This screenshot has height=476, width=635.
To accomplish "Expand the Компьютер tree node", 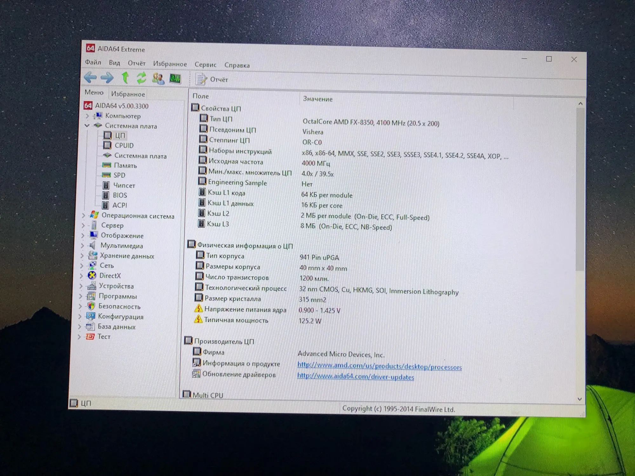I will pyautogui.click(x=87, y=116).
